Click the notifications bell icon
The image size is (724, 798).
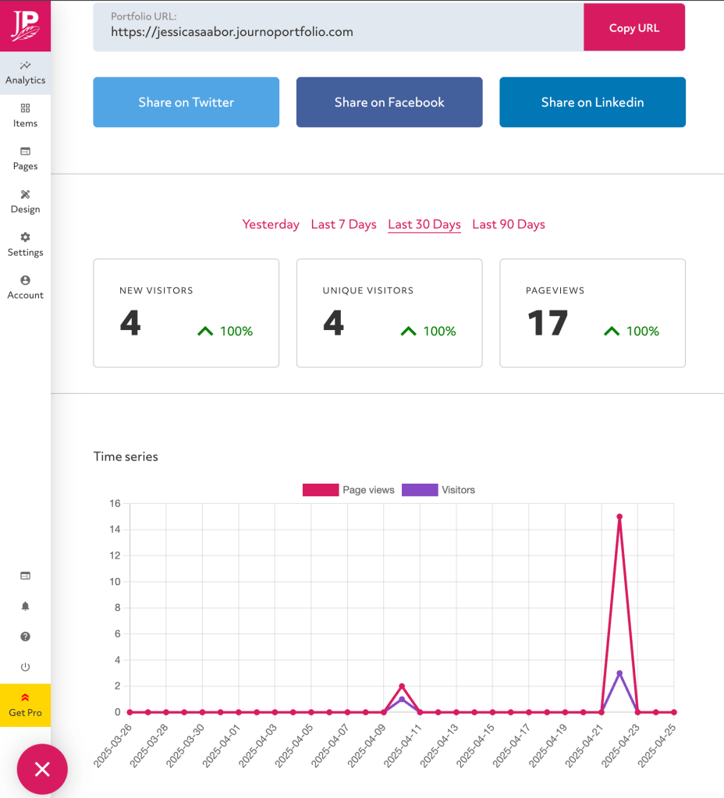pyautogui.click(x=25, y=606)
